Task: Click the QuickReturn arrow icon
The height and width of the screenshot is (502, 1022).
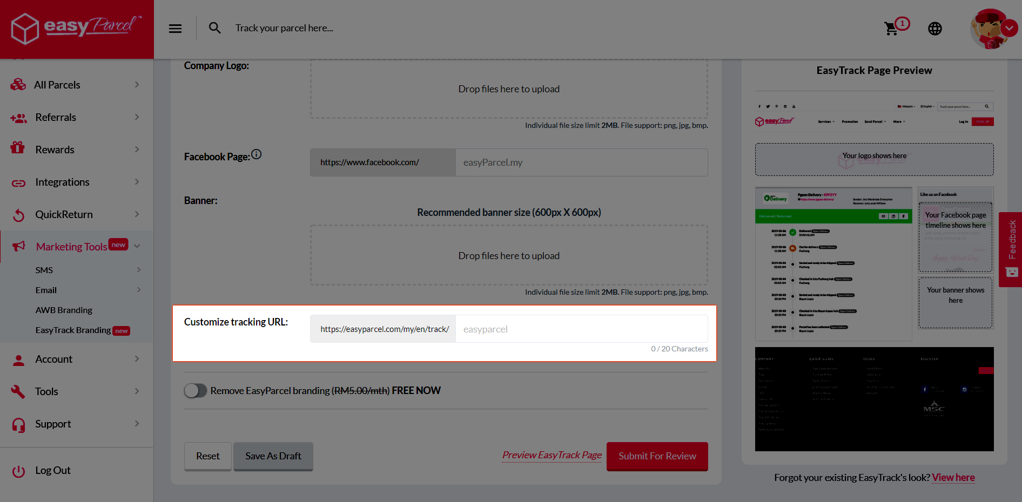Action: (x=18, y=215)
